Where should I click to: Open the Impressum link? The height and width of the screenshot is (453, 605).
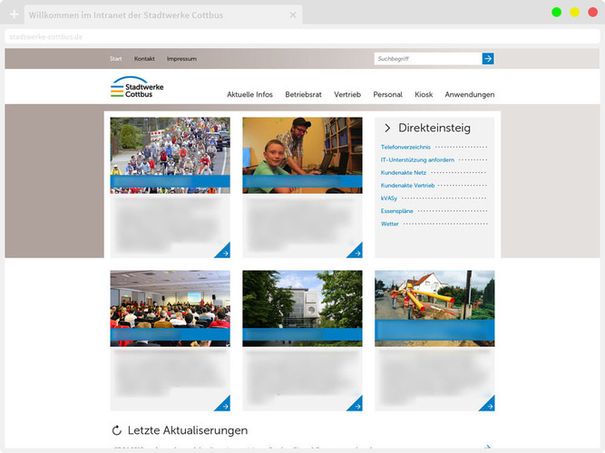[x=181, y=59]
